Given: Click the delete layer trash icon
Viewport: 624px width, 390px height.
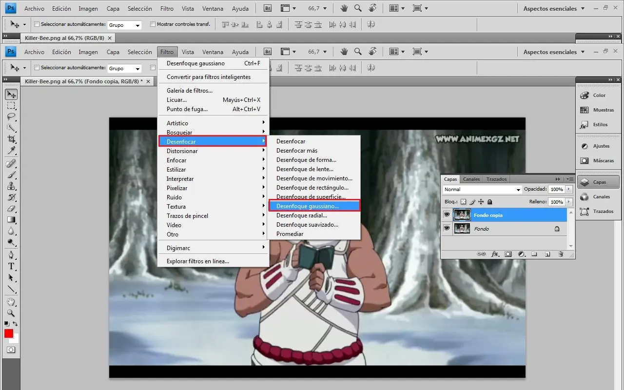Looking at the screenshot, I should point(561,254).
